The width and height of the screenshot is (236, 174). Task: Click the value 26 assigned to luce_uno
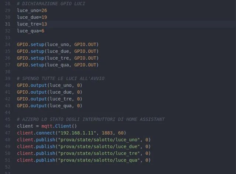point(44,10)
